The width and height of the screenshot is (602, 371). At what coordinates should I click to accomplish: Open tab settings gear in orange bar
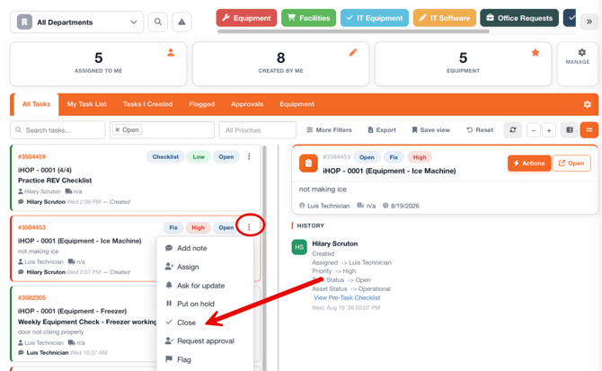(587, 104)
